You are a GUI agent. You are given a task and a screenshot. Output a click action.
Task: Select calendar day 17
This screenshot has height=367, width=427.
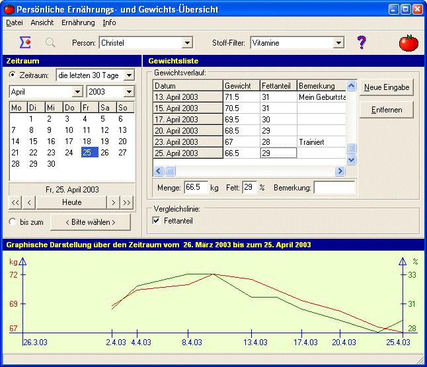[69, 141]
